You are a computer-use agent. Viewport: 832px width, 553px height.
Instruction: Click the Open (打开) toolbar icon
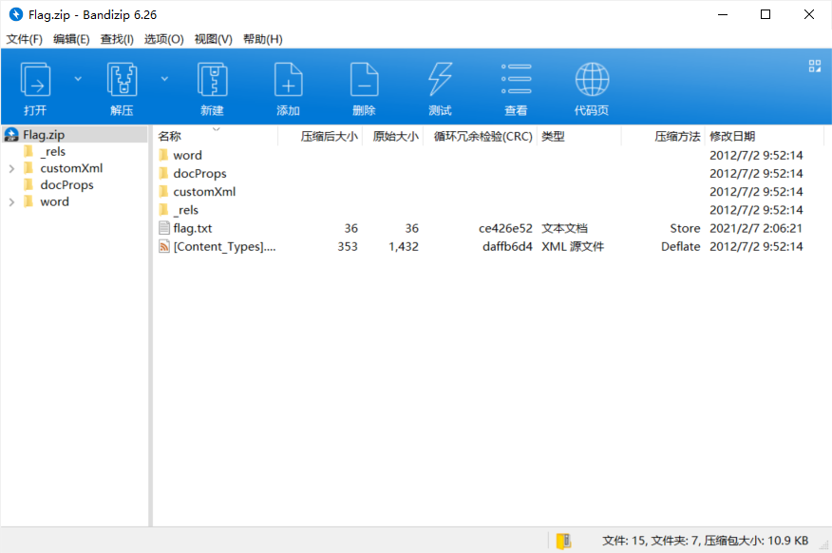click(x=35, y=81)
